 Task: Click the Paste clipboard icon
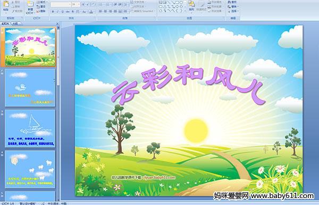click(x=6, y=4)
